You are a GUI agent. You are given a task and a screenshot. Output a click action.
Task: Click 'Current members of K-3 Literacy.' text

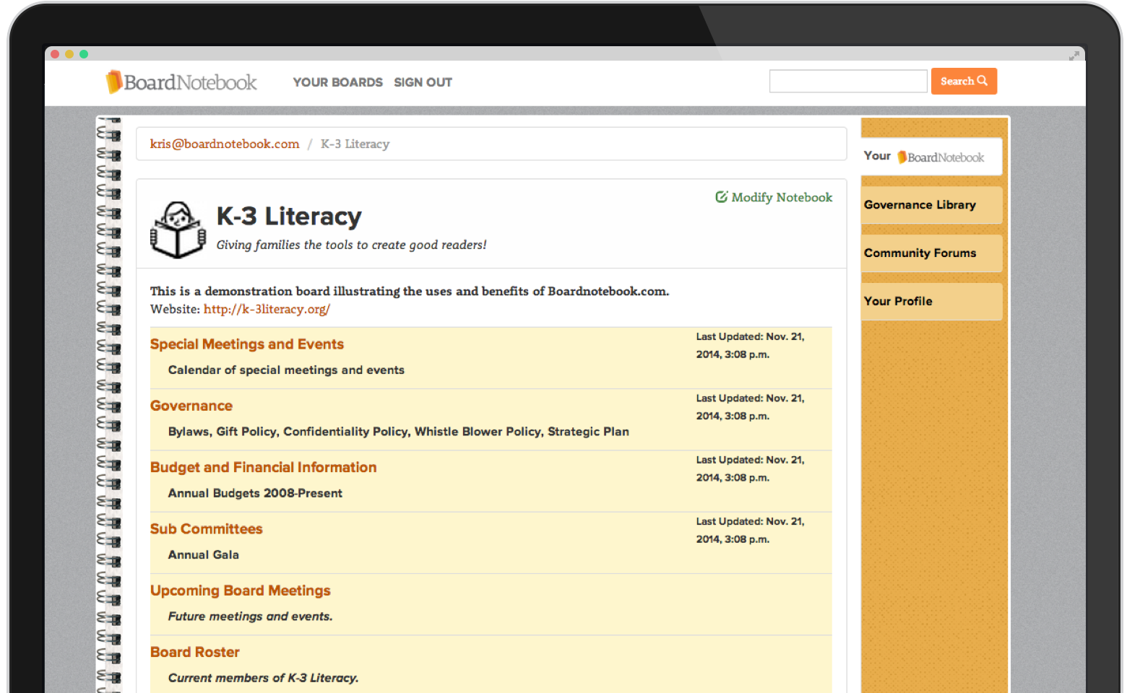tap(264, 678)
